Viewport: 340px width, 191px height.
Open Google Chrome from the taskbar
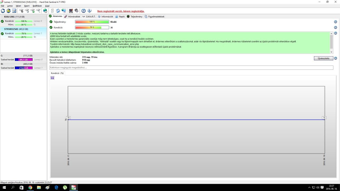click(30, 188)
